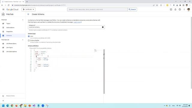Select the Protocol Buffer schema type
Viewport: 192px width, 108px height.
[x=29, y=40]
